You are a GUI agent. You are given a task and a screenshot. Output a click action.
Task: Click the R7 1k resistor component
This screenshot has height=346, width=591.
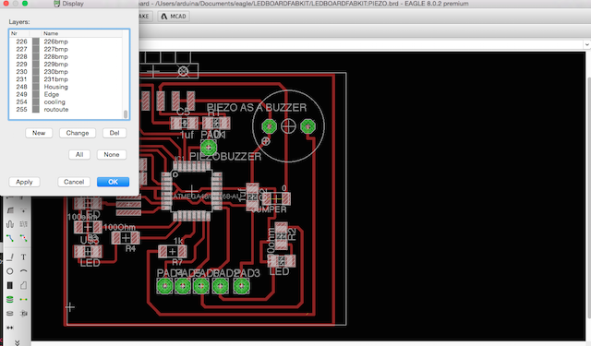[x=173, y=251]
